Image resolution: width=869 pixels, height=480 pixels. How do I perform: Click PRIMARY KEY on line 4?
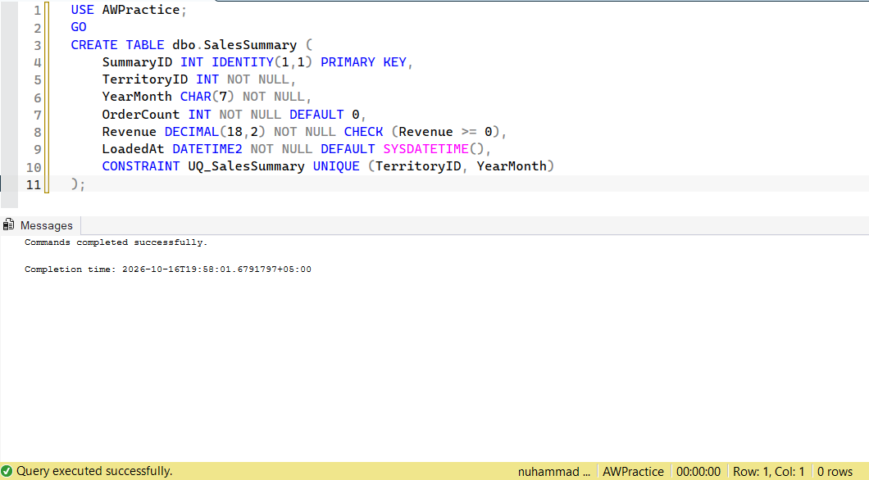[x=363, y=62]
